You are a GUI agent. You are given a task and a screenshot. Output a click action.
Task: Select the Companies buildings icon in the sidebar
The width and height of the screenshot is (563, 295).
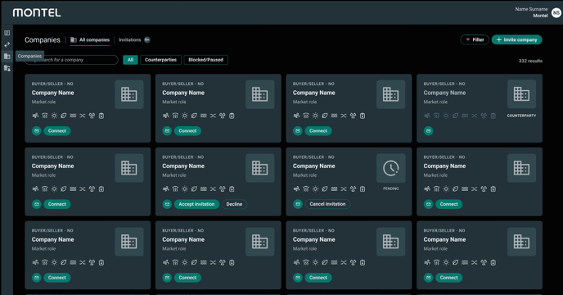(x=7, y=56)
